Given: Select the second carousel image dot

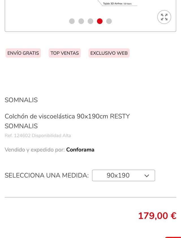Looking at the screenshot, I should pyautogui.click(x=81, y=21).
